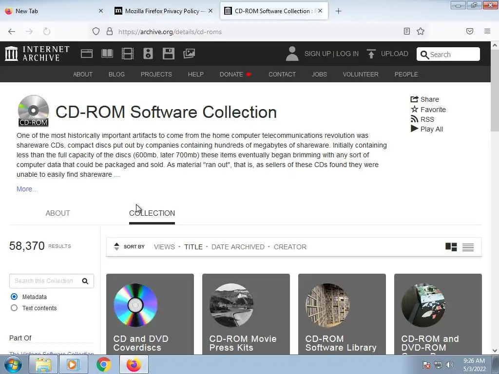Click Play All link
Screen dimensions: 499x374
coord(427,129)
